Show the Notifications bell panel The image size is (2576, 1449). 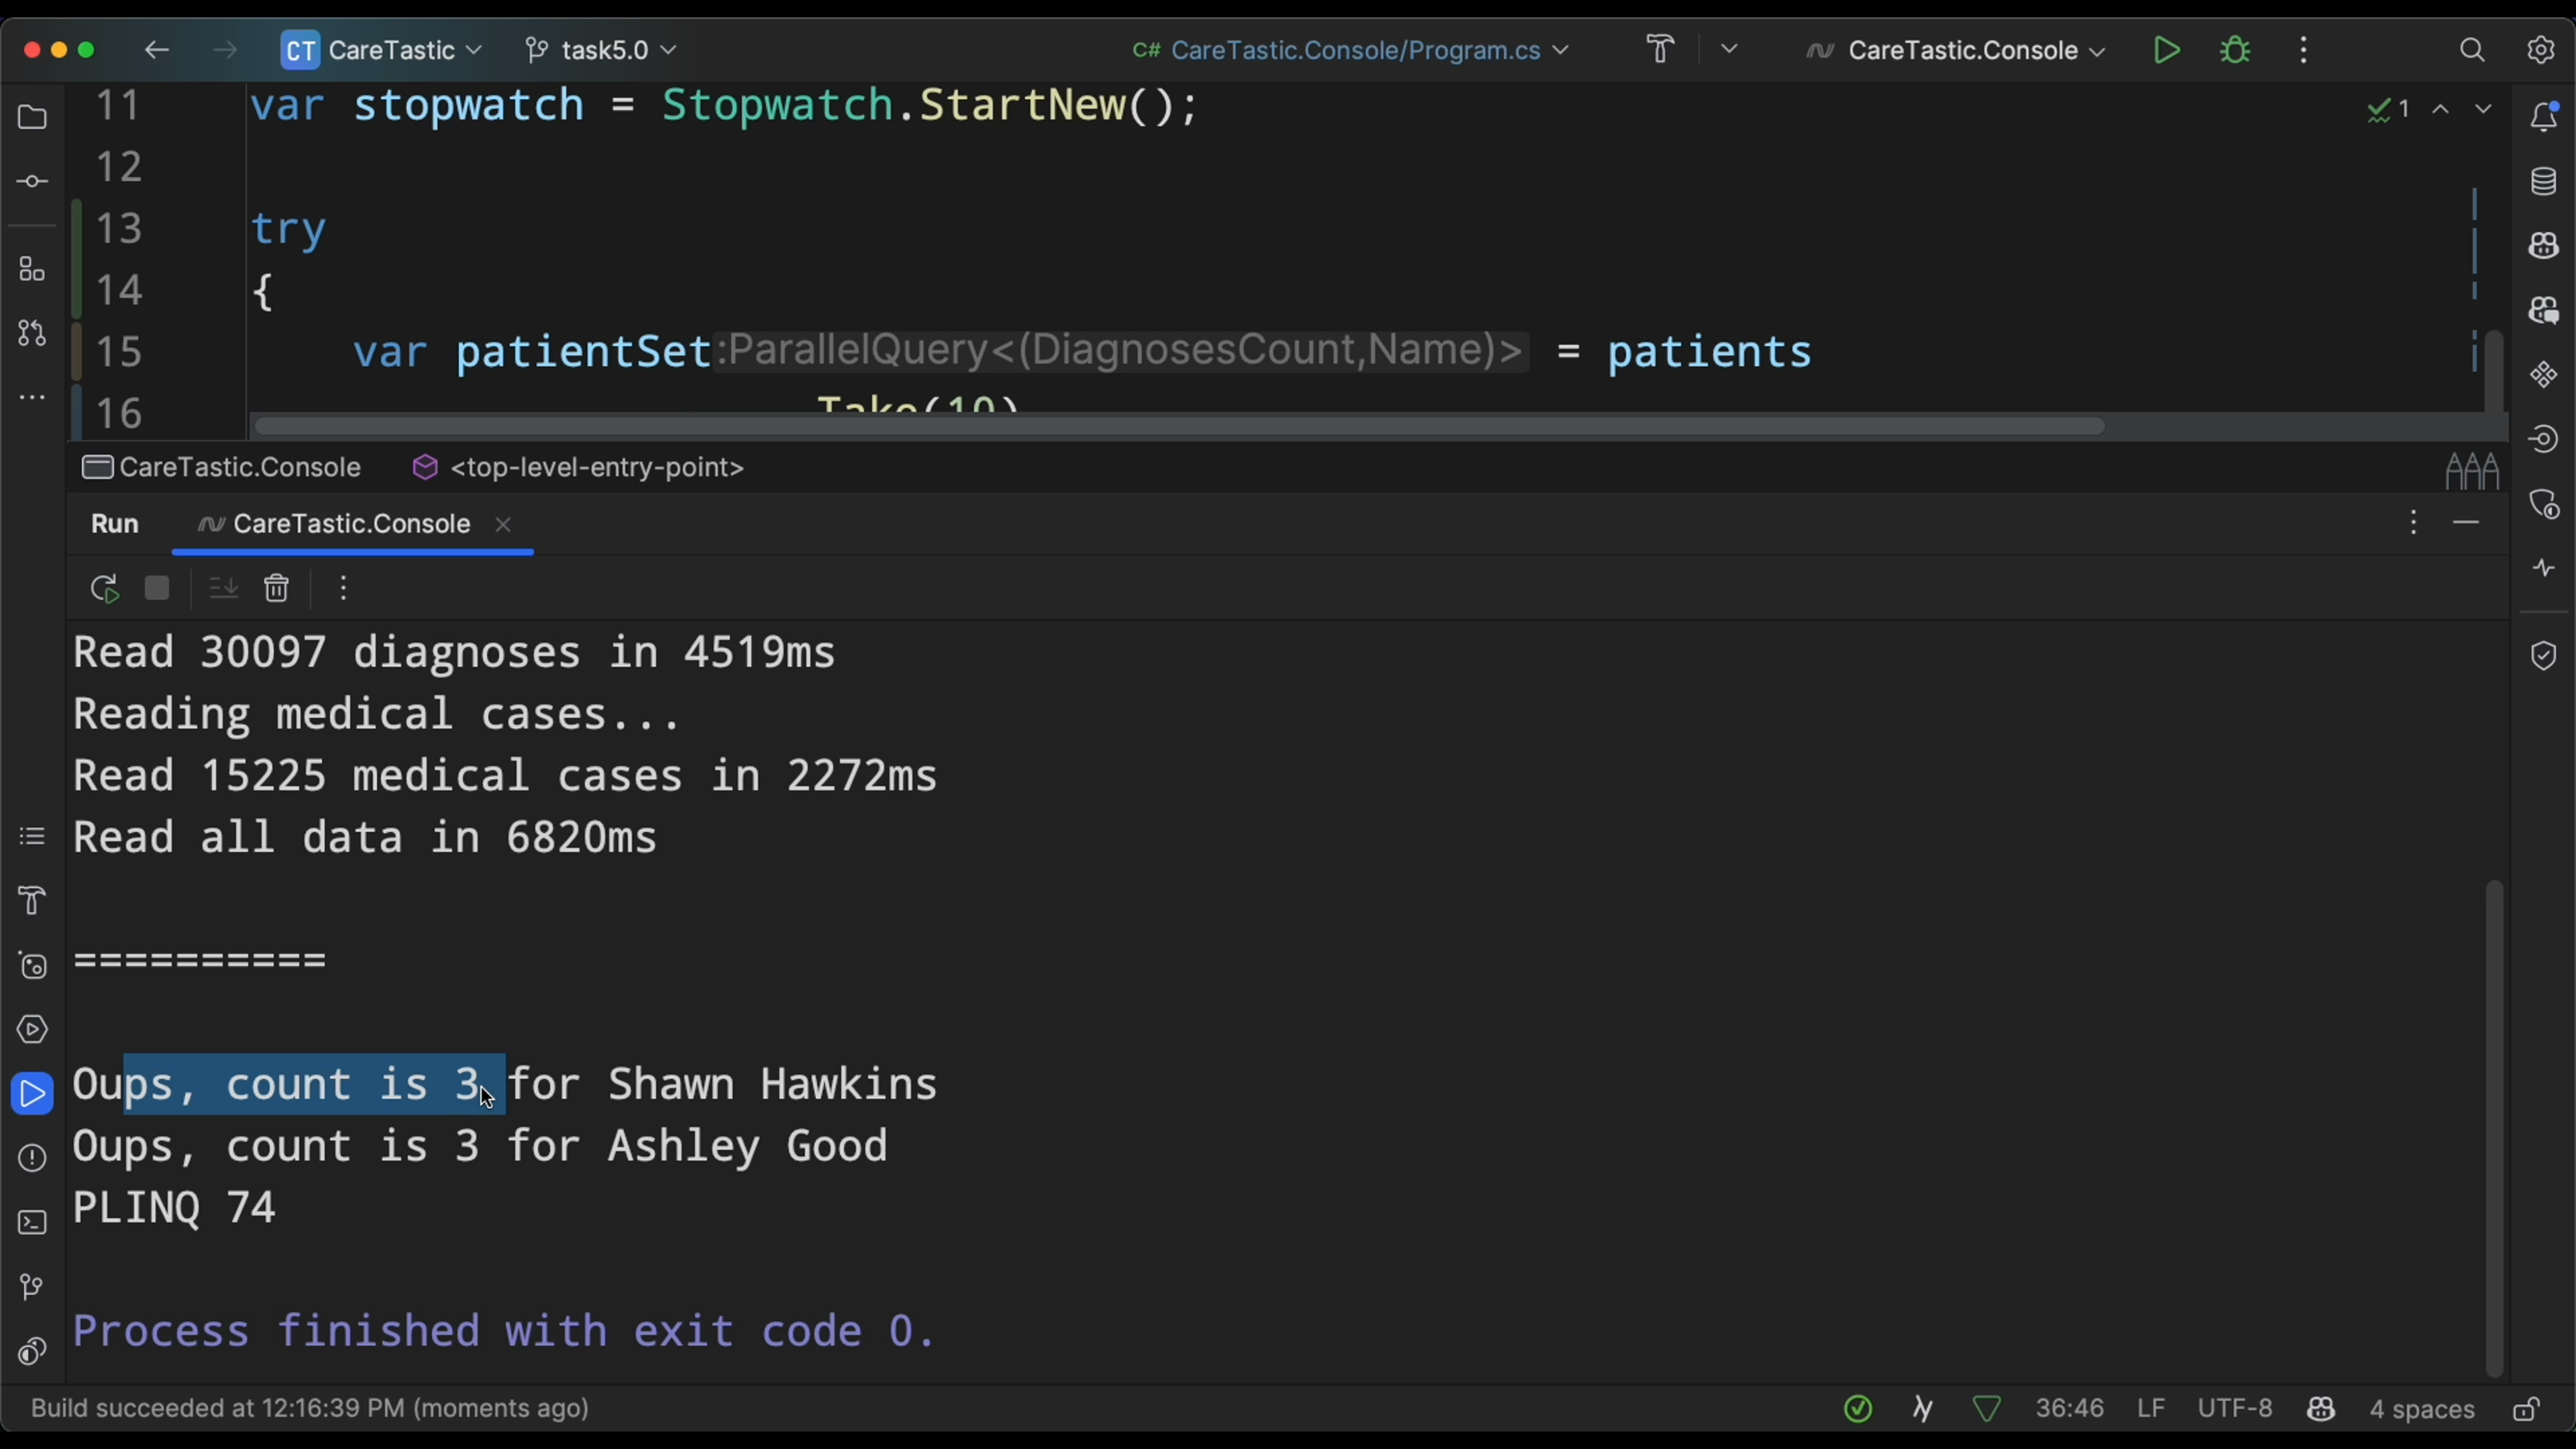pos(2543,117)
